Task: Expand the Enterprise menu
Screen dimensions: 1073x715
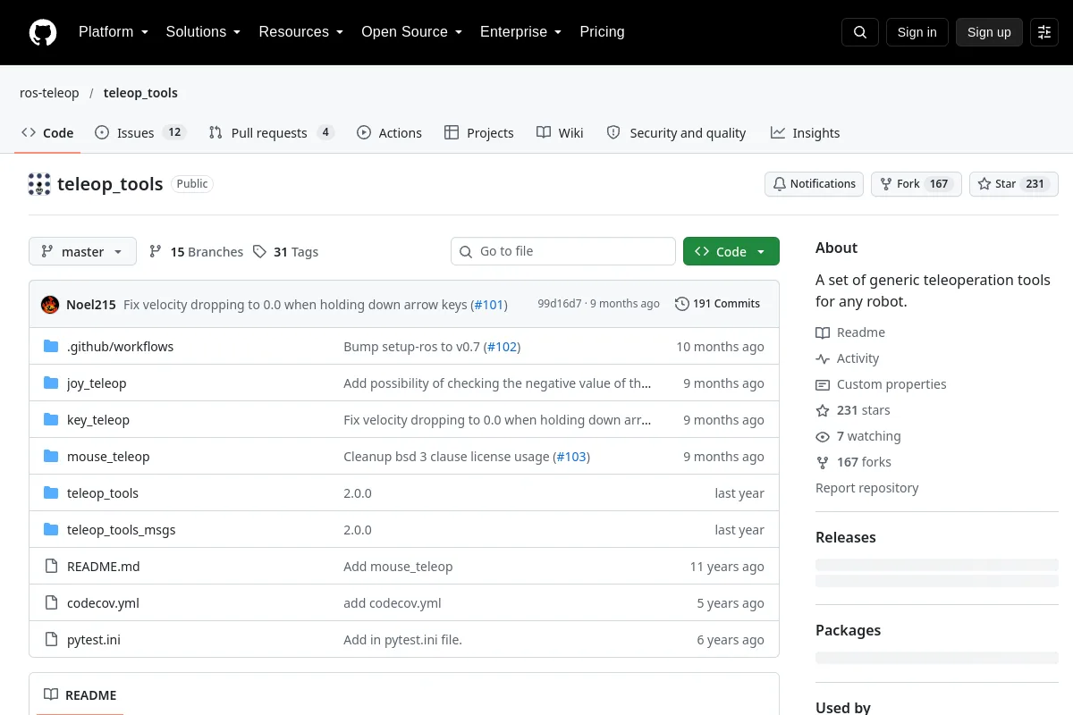Action: 520,31
